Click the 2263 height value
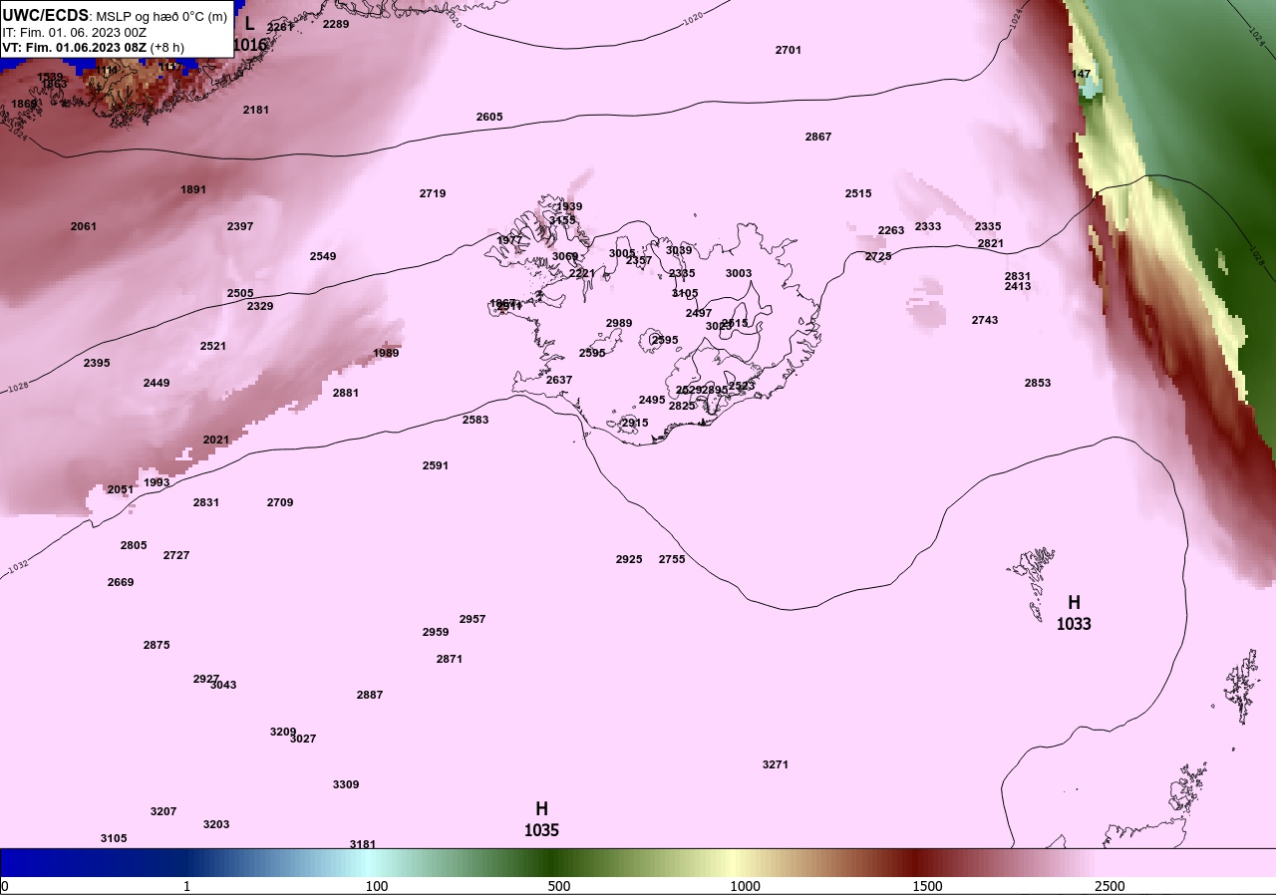The image size is (1276, 895). click(891, 230)
